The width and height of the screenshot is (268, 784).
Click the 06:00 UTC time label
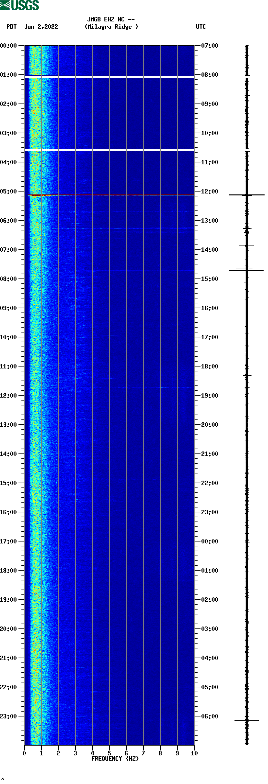point(210,716)
